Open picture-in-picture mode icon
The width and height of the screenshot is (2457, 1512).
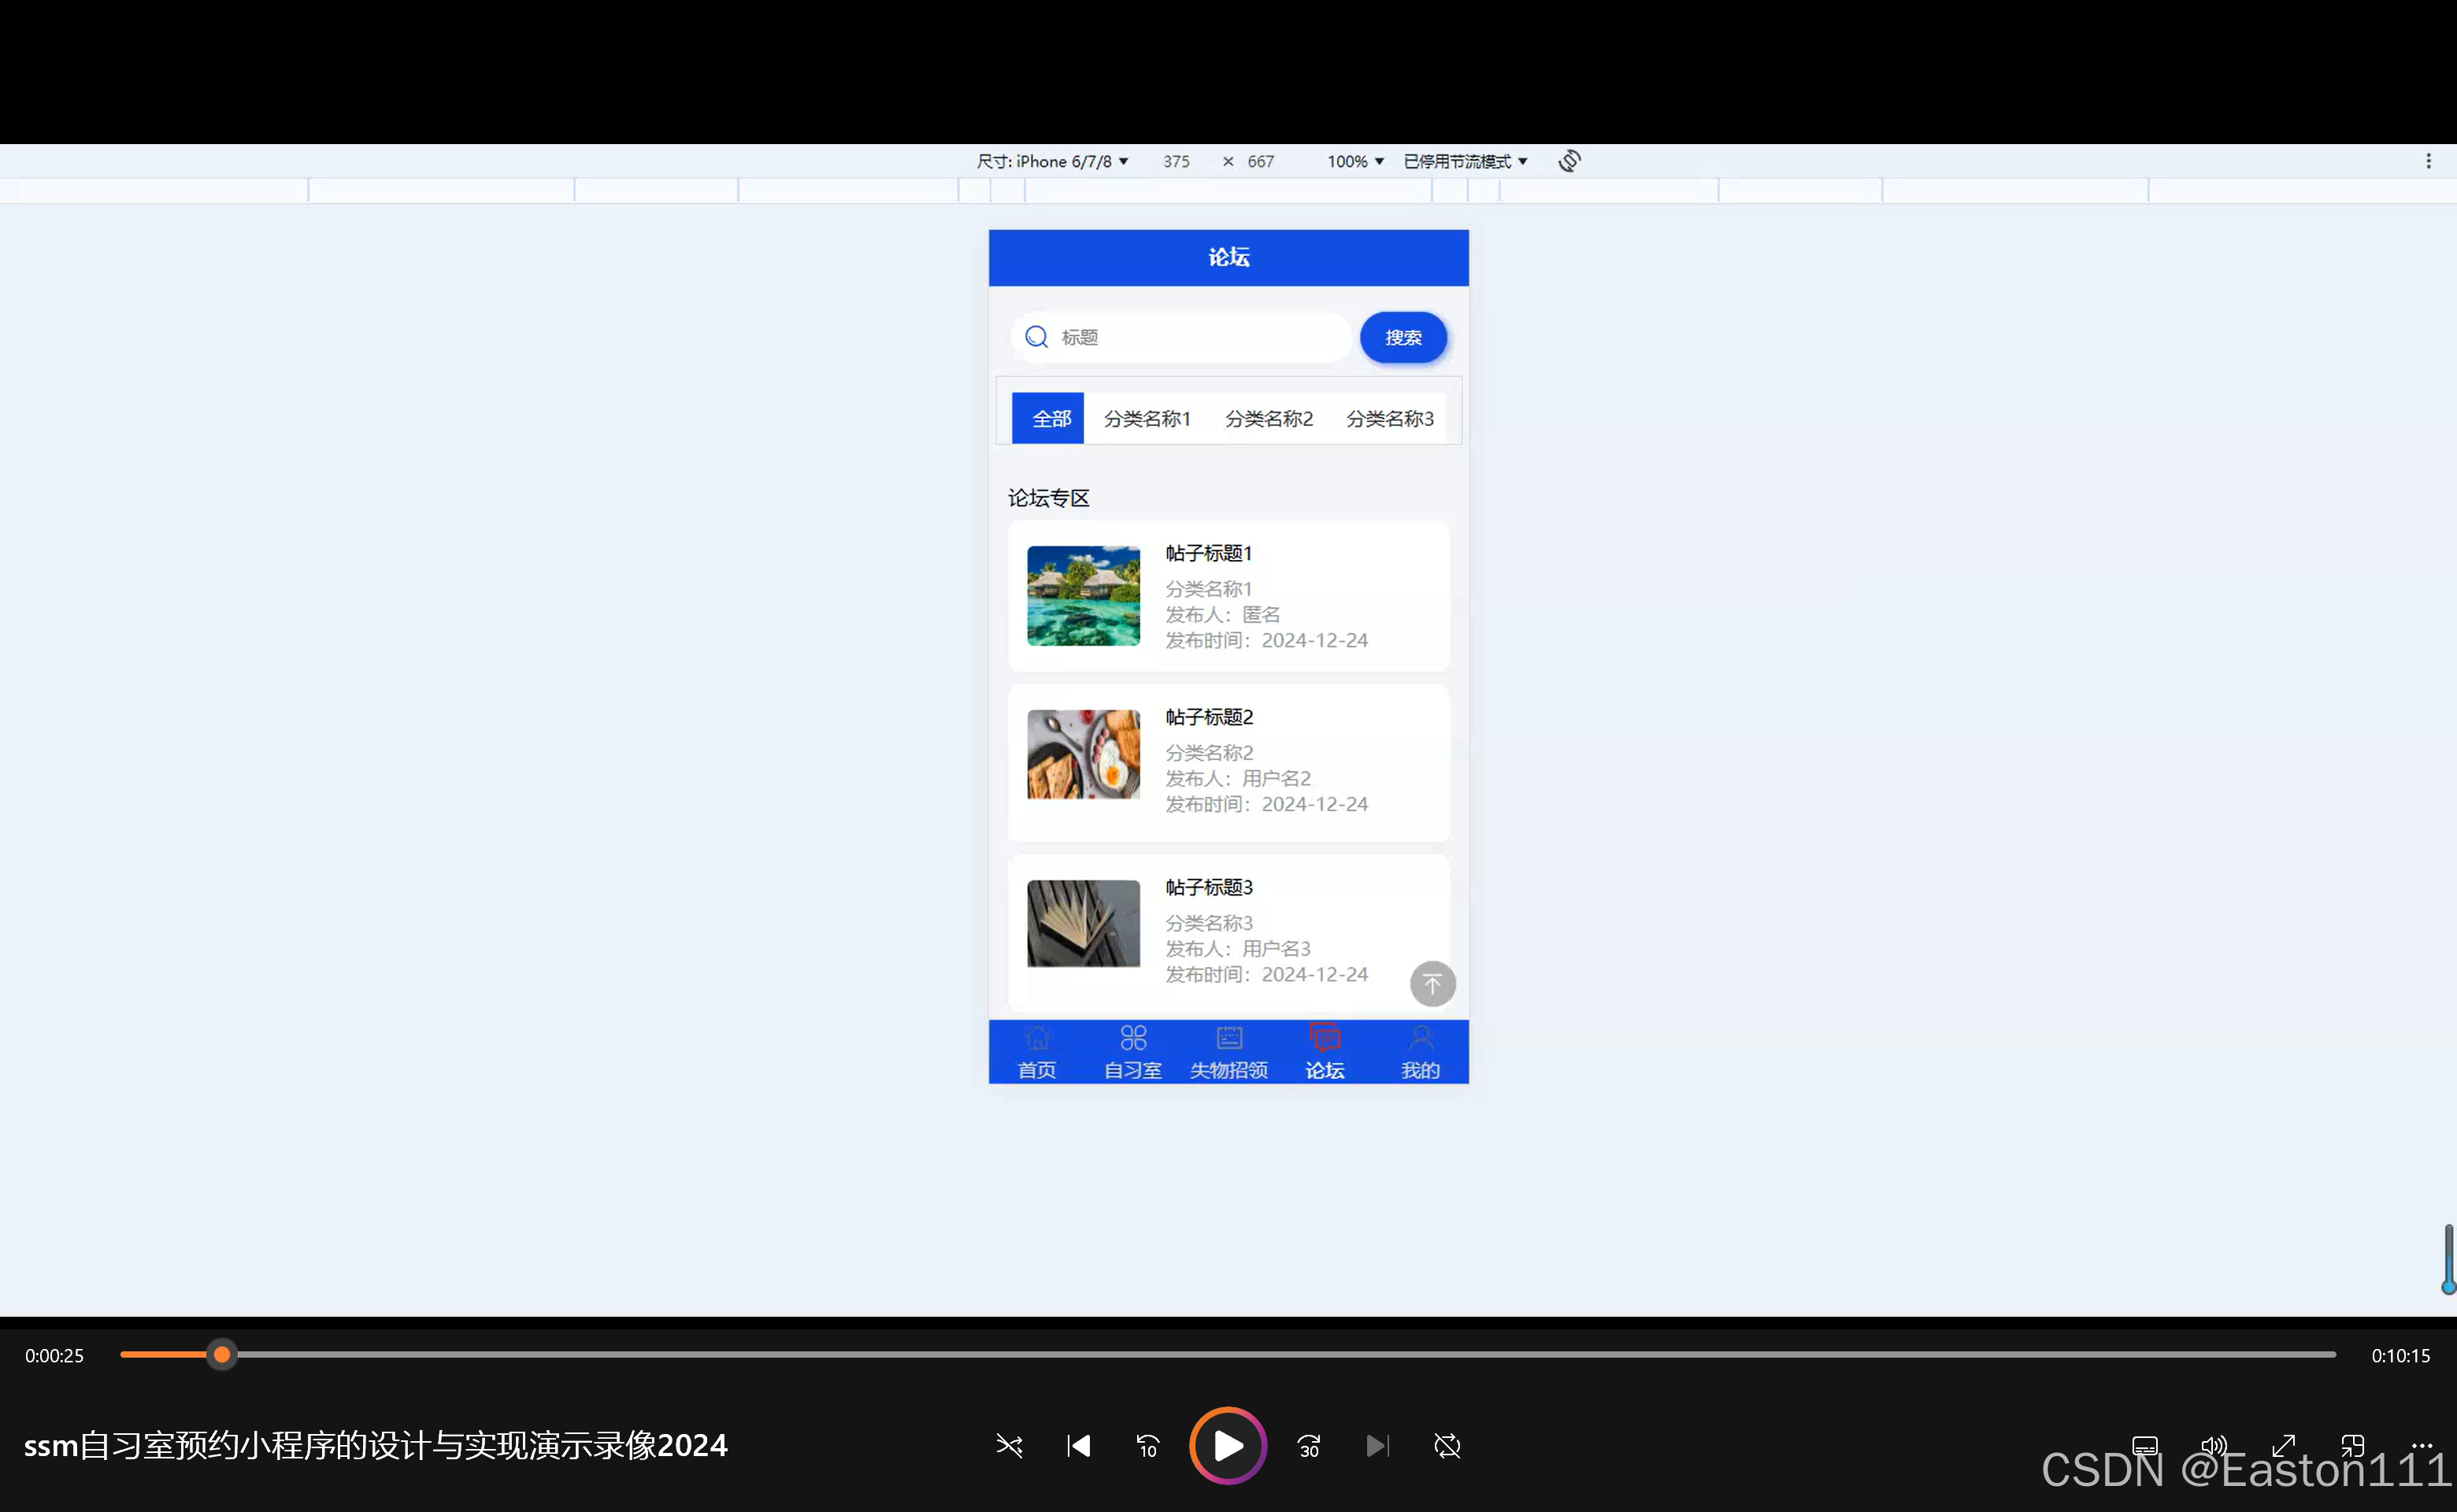point(2352,1446)
